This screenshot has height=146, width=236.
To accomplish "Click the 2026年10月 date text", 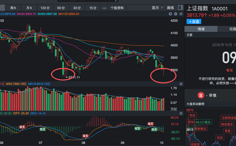I will 222,45.
